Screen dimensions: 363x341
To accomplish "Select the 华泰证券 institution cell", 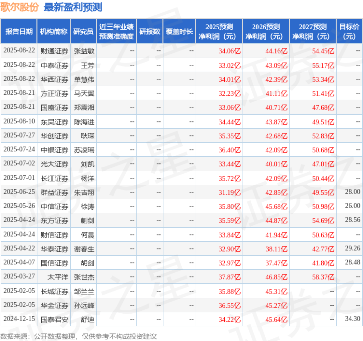I will [x=55, y=249].
